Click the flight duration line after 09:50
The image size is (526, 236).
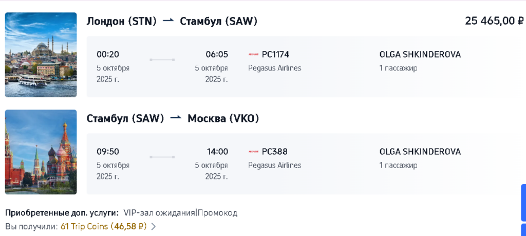pos(162,157)
